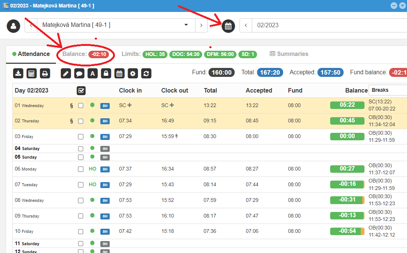Click the pencil edit icon
The height and width of the screenshot is (253, 407).
click(x=66, y=73)
